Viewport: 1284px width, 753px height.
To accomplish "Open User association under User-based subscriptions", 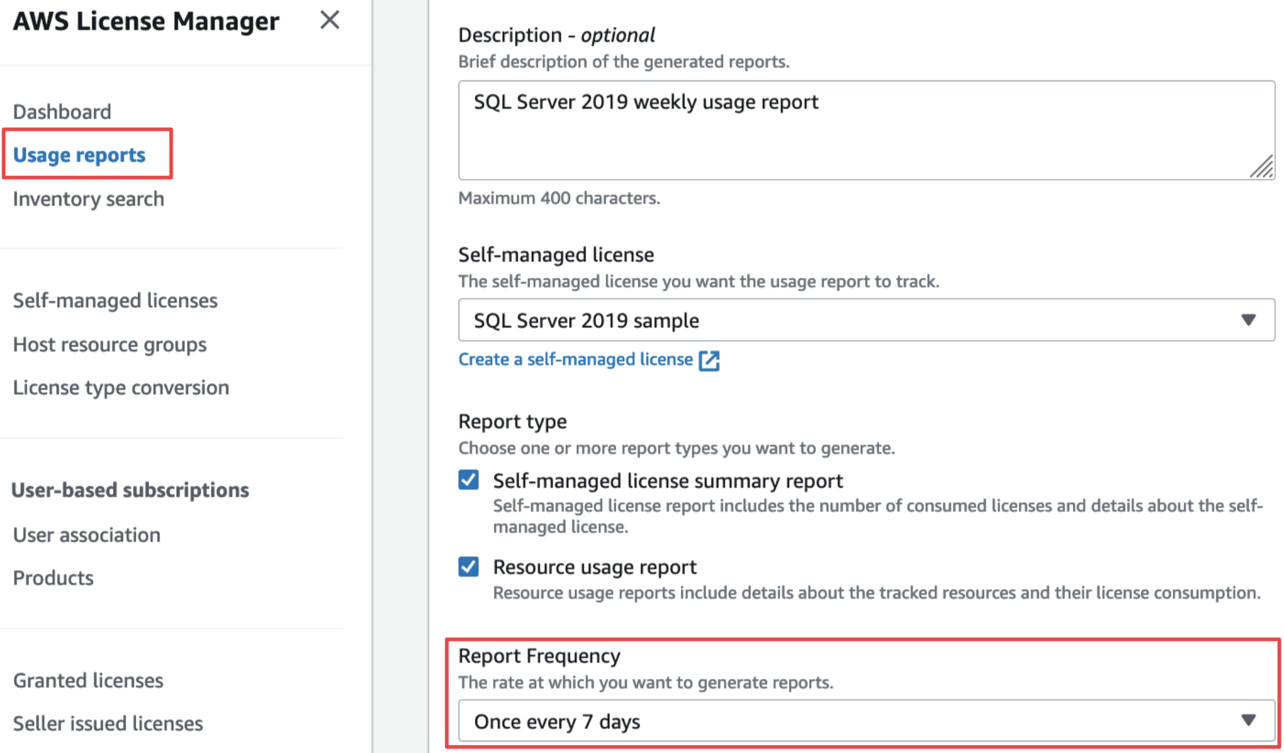I will pyautogui.click(x=86, y=535).
